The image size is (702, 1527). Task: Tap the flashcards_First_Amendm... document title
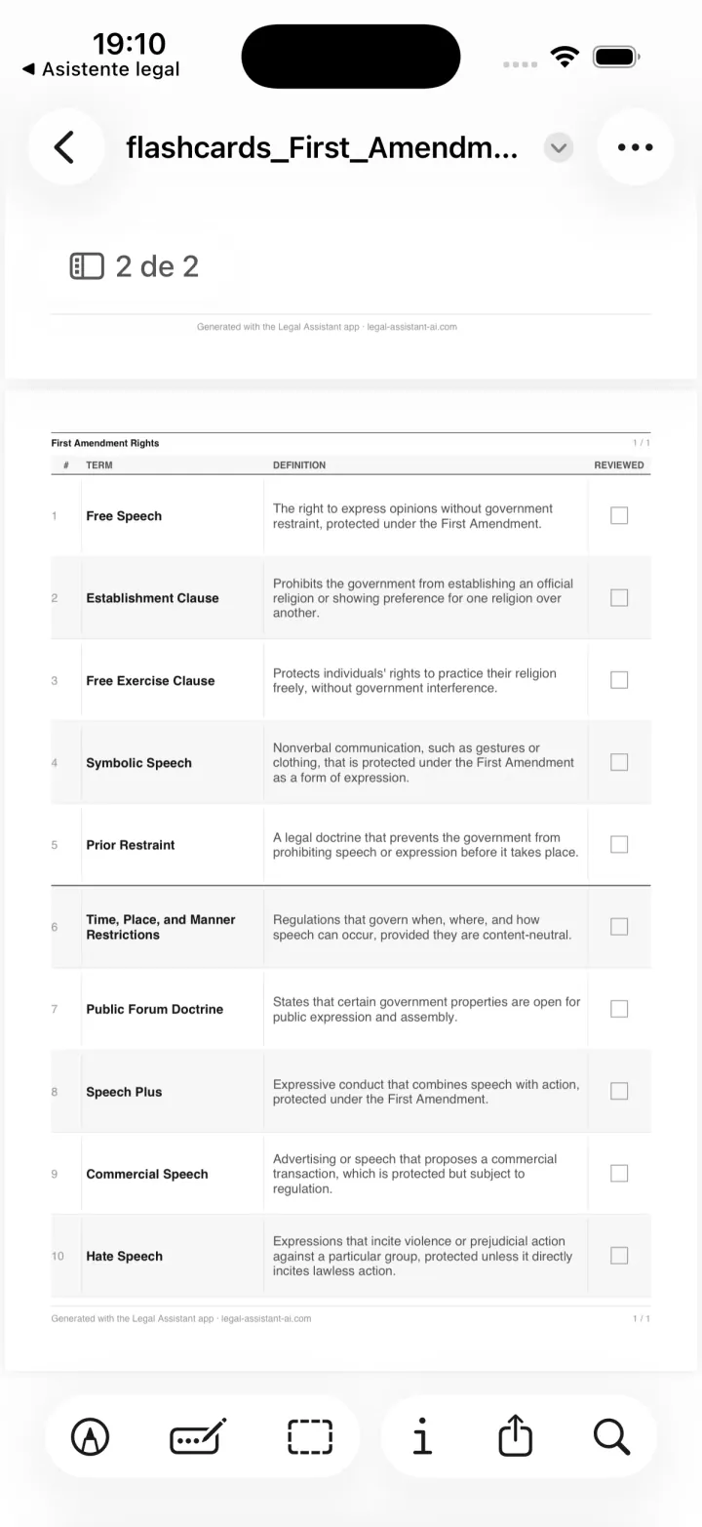click(x=322, y=148)
